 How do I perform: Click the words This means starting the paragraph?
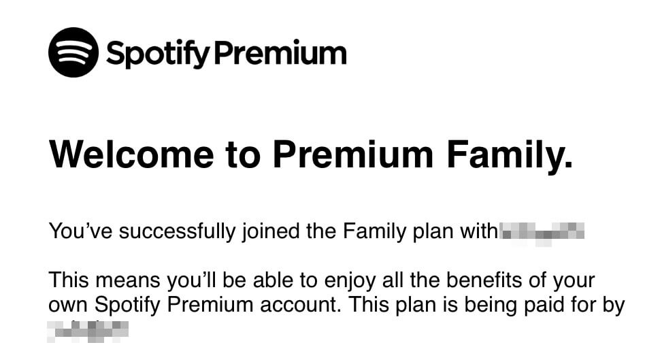(105, 280)
